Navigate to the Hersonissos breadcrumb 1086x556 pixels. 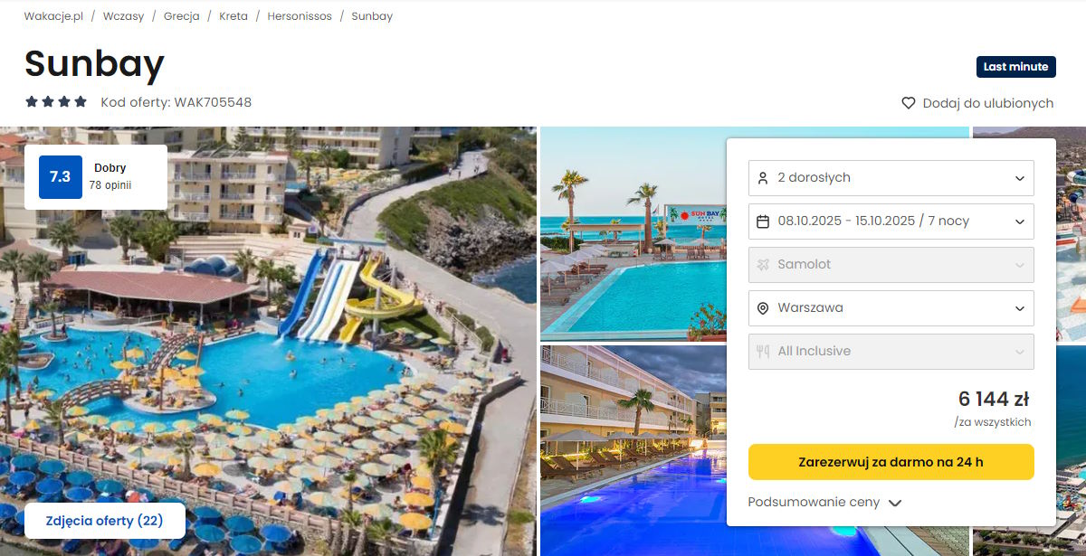point(300,16)
